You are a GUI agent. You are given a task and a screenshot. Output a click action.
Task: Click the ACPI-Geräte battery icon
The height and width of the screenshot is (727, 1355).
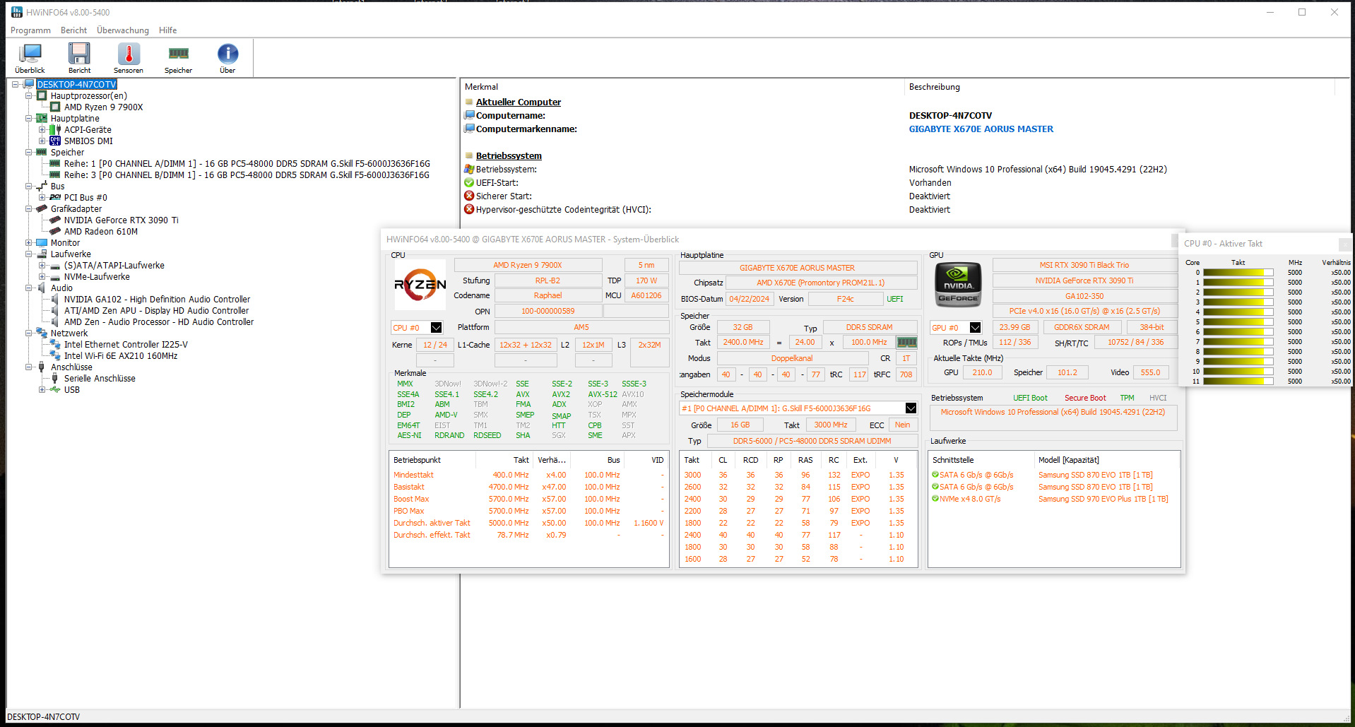(x=55, y=129)
